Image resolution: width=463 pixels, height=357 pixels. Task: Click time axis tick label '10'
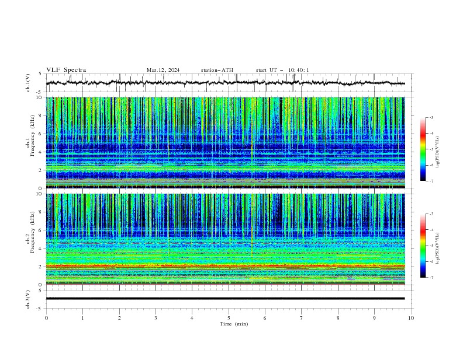point(411,318)
